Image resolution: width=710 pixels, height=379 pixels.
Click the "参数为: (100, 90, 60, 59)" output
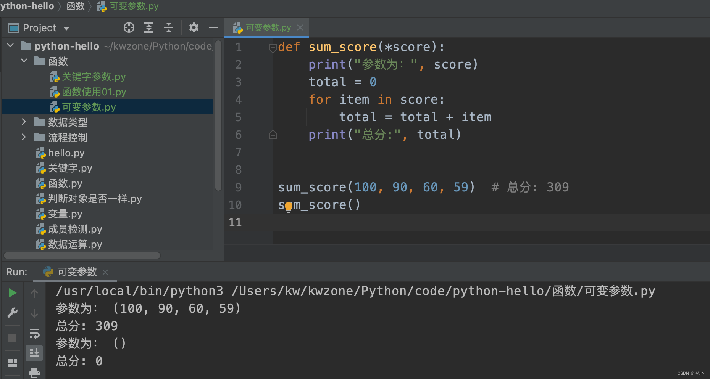(x=148, y=308)
